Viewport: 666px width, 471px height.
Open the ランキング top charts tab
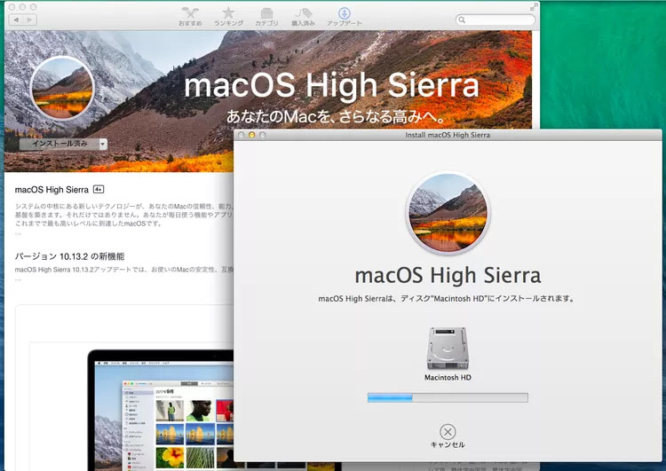228,17
